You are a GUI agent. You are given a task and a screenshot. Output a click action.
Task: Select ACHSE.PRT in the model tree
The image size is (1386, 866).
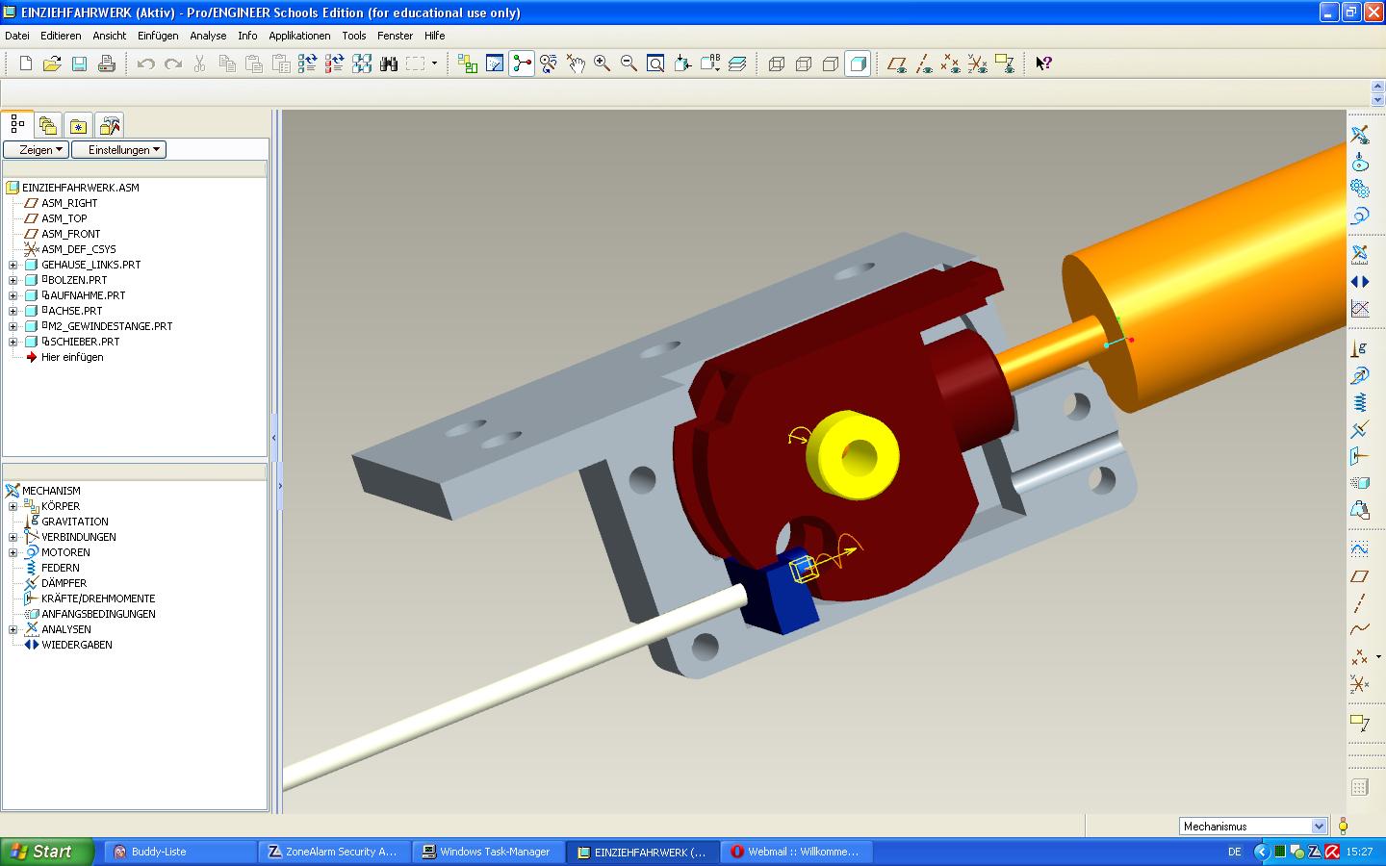coord(75,311)
